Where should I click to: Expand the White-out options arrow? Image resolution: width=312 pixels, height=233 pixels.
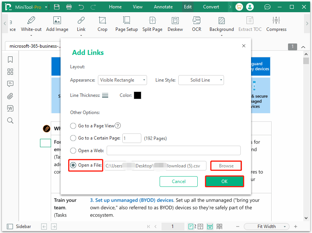(31, 35)
